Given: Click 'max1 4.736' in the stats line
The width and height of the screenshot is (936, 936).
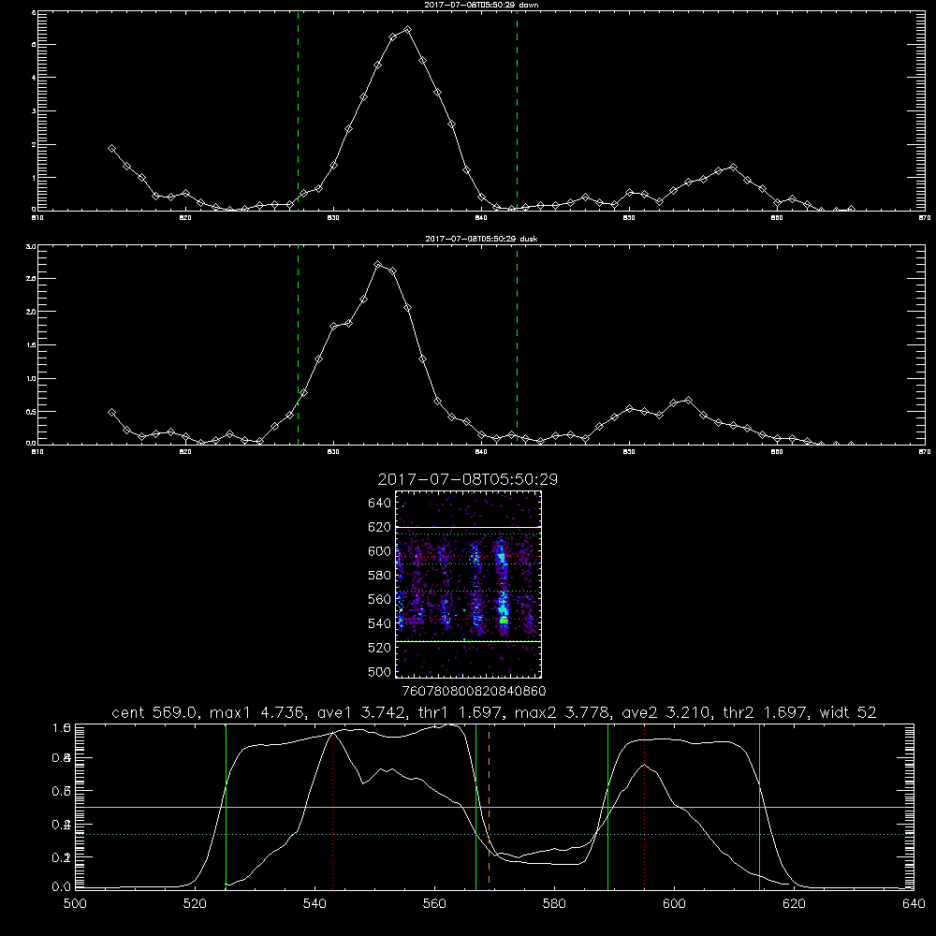Looking at the screenshot, I should click(259, 712).
